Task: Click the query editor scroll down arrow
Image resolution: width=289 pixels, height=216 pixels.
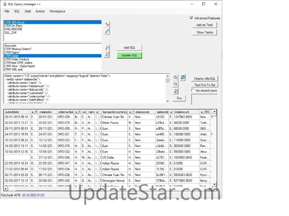Action: [167, 101]
